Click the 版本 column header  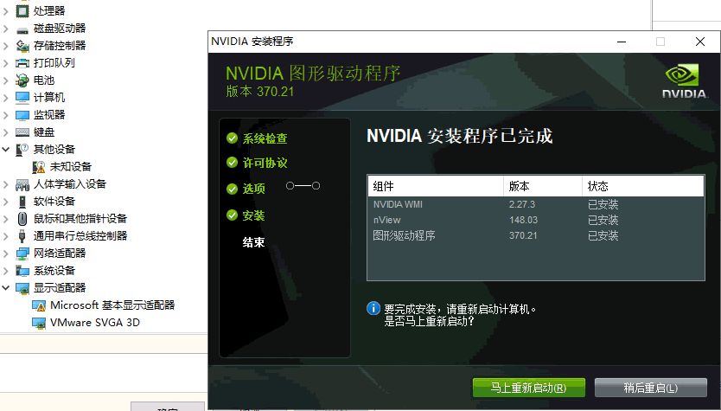tap(543, 186)
